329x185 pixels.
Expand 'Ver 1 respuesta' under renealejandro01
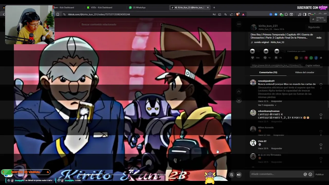pos(267,105)
